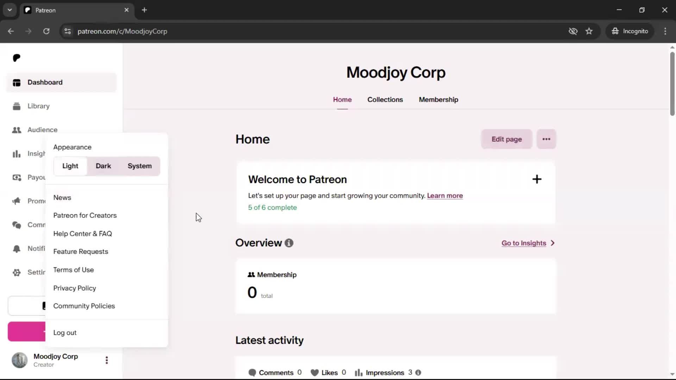Viewport: 676px width, 380px height.
Task: Follow the Learn more link
Action: pos(445,196)
